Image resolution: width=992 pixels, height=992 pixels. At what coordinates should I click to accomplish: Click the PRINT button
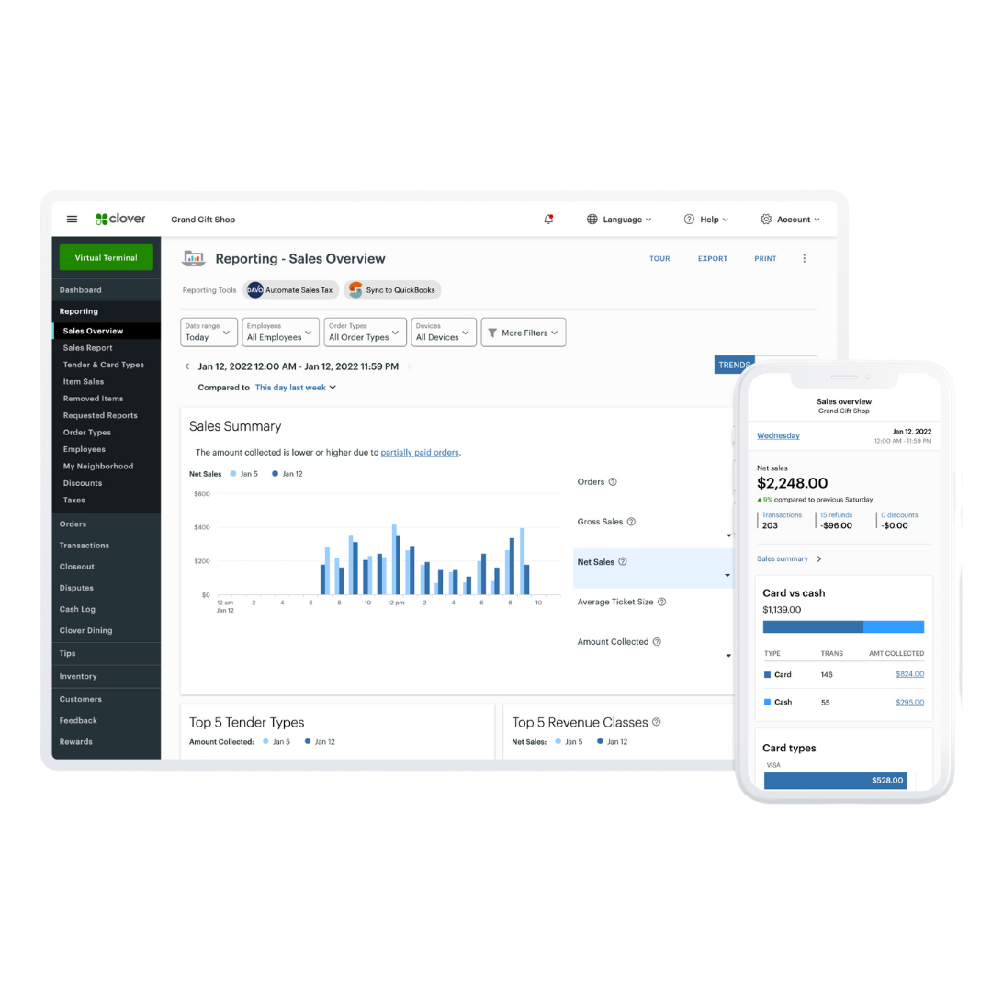765,258
